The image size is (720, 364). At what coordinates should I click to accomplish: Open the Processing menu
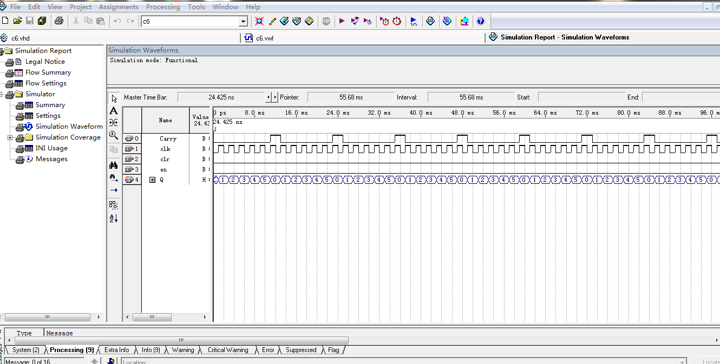point(163,7)
